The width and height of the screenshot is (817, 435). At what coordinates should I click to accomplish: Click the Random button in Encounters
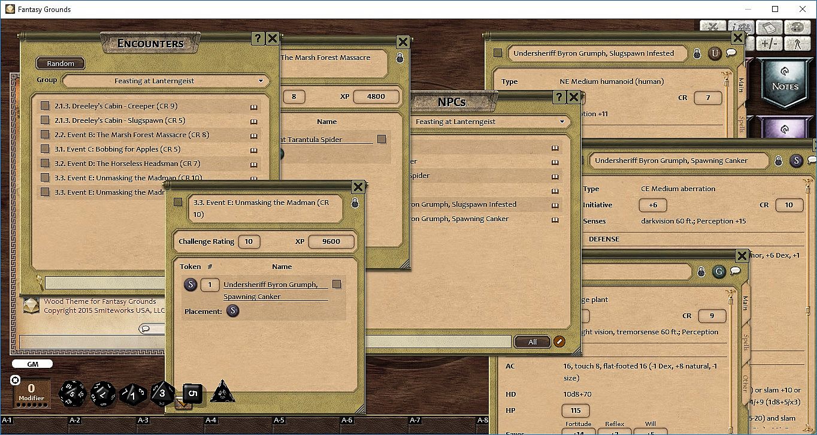(x=60, y=64)
